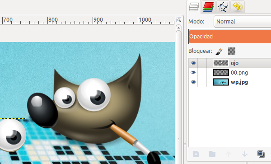
Task: Create a new layer
Action: [196, 154]
